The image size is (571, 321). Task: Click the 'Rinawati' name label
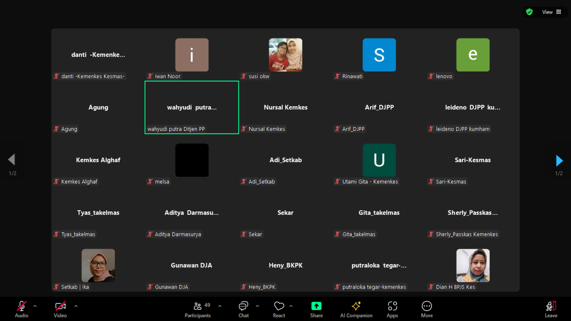352,76
